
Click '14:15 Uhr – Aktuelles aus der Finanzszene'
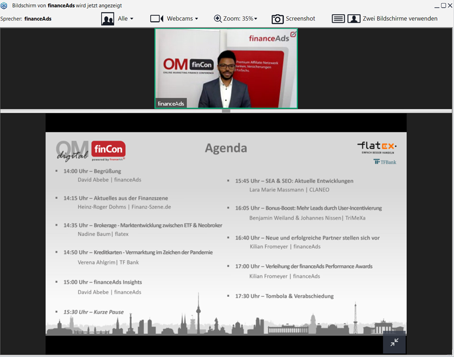pos(116,198)
